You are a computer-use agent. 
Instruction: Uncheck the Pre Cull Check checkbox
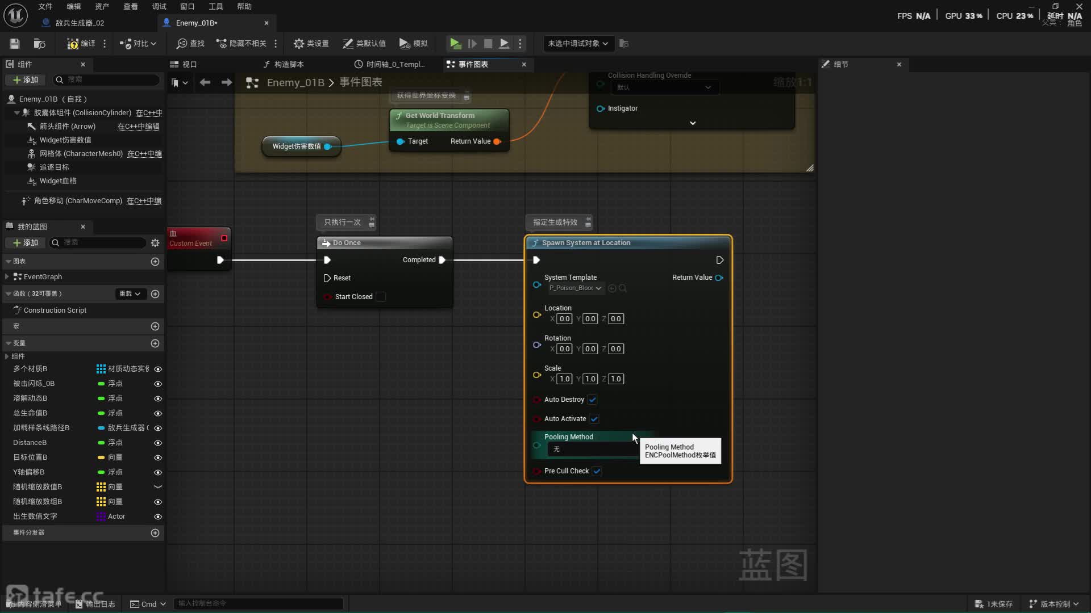(x=597, y=471)
